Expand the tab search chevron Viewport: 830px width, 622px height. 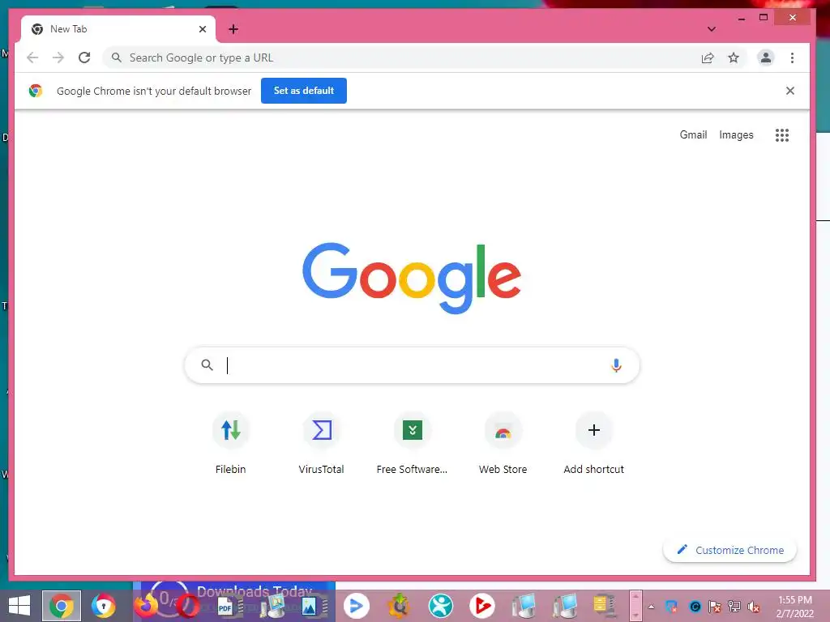pyautogui.click(x=712, y=29)
